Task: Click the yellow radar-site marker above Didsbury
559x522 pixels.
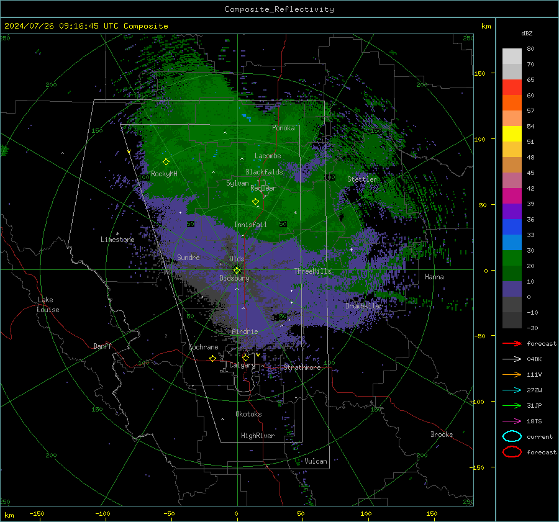Action: point(237,270)
